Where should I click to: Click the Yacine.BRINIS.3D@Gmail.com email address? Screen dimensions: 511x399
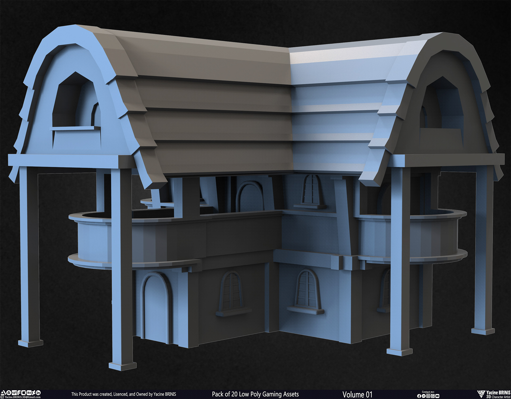click(x=23, y=397)
